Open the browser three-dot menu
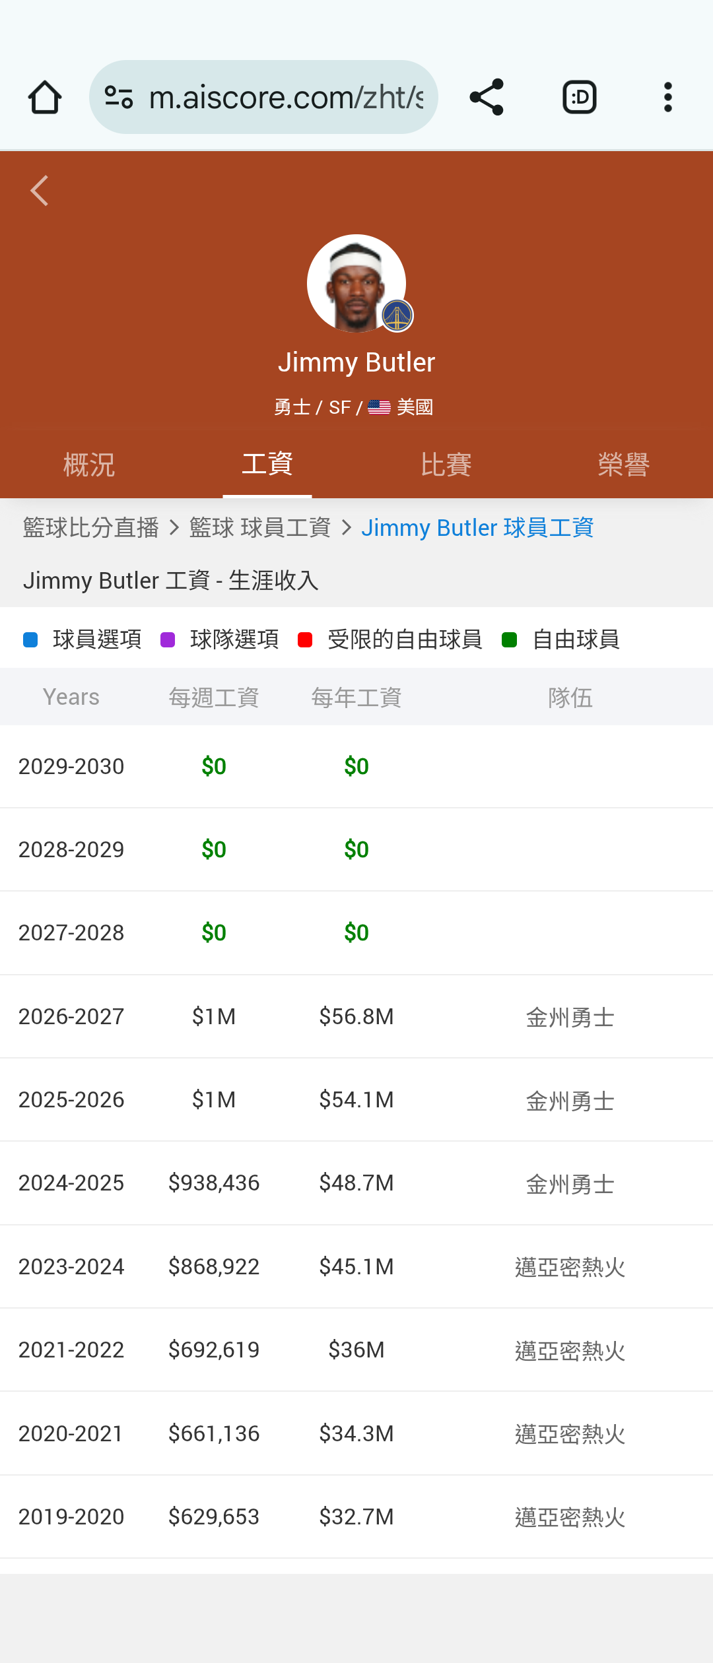The image size is (713, 1663). pos(668,98)
